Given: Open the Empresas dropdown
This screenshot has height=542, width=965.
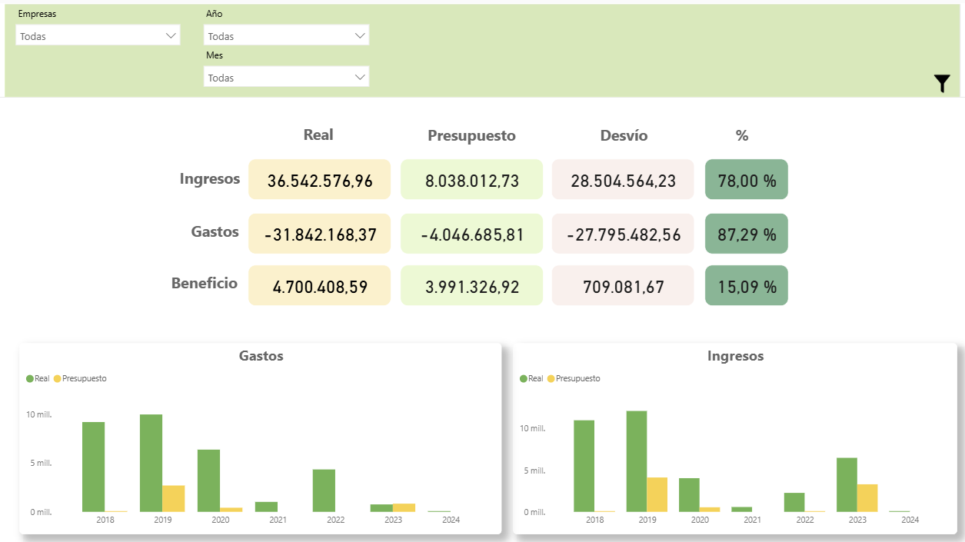Looking at the screenshot, I should [x=98, y=36].
